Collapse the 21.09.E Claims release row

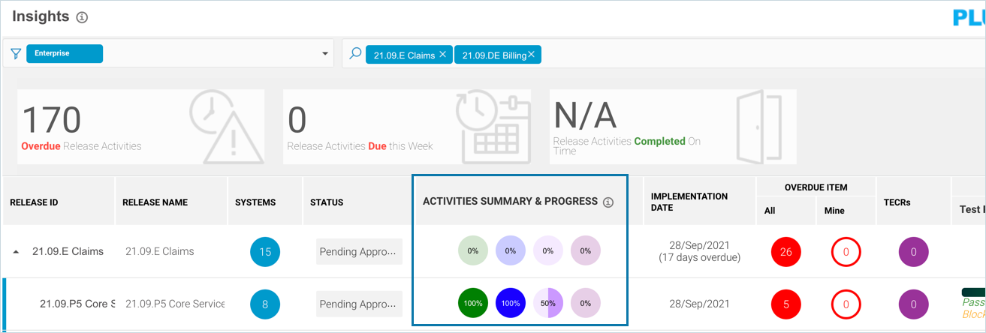(17, 252)
